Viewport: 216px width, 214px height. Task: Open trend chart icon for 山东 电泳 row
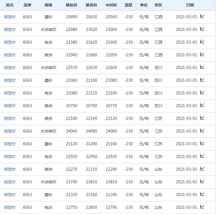[202, 207]
